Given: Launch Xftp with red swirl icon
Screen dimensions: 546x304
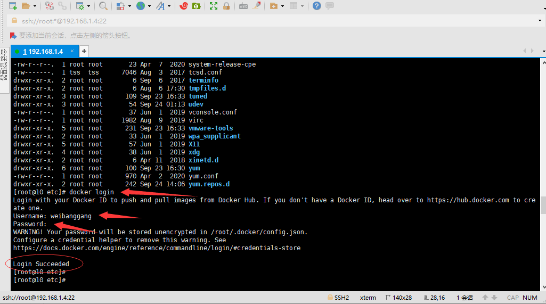Looking at the screenshot, I should click(x=183, y=5).
